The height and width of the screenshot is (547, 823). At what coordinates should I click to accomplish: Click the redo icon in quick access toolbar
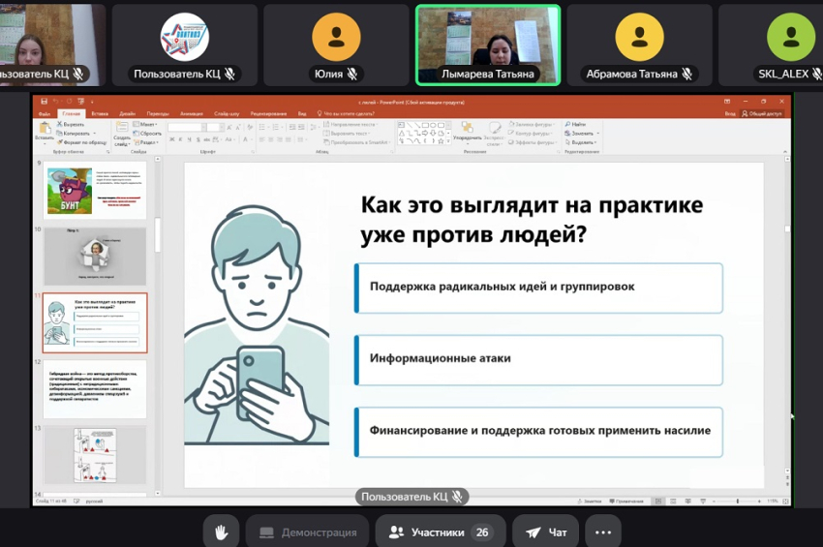[x=69, y=102]
